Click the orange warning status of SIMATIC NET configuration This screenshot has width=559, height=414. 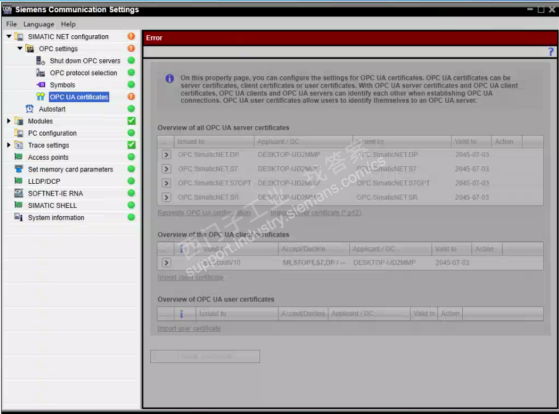point(131,36)
